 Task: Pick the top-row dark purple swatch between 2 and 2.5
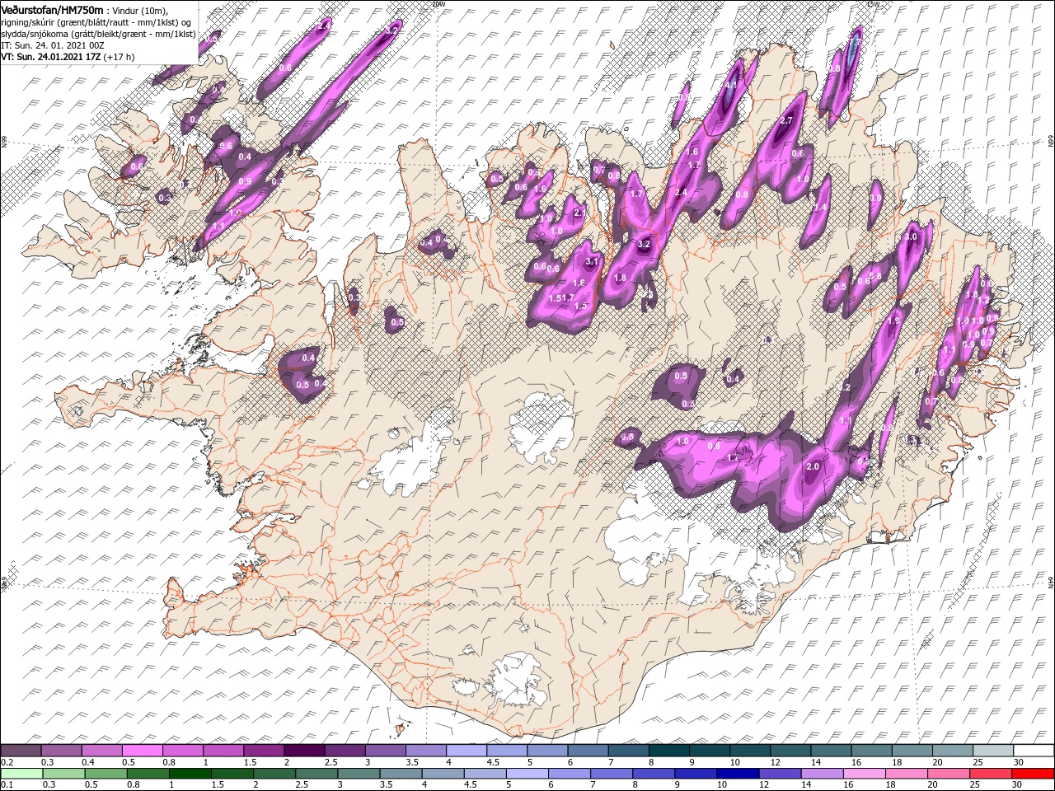coord(304,751)
